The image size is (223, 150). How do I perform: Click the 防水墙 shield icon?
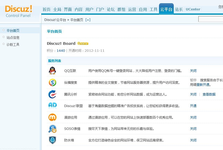tap(52, 140)
